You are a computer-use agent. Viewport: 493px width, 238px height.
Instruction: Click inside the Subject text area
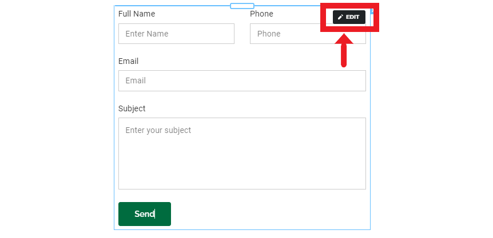tap(242, 154)
